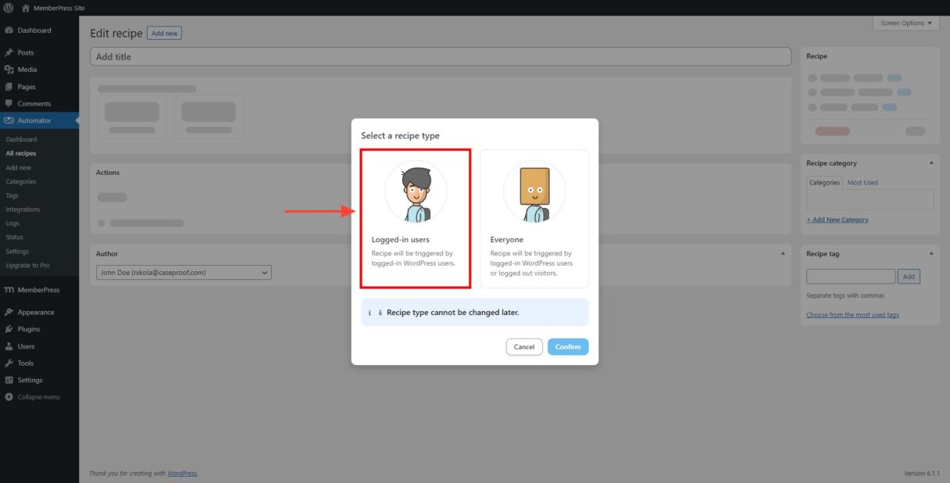950x483 pixels.
Task: Open All recipes submenu item
Action: coord(21,153)
